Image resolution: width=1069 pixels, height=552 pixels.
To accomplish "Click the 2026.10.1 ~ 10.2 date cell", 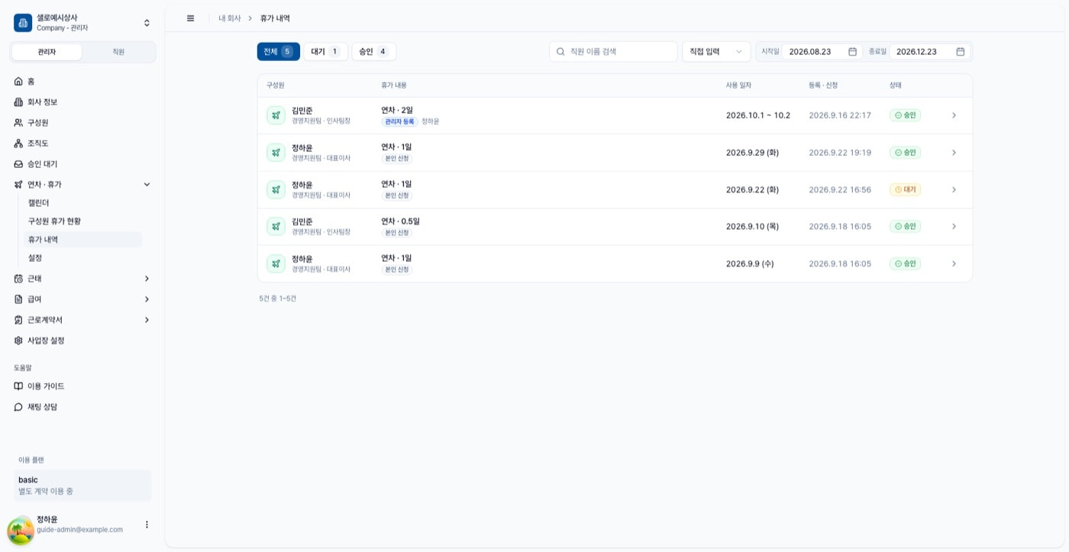I will pyautogui.click(x=758, y=115).
